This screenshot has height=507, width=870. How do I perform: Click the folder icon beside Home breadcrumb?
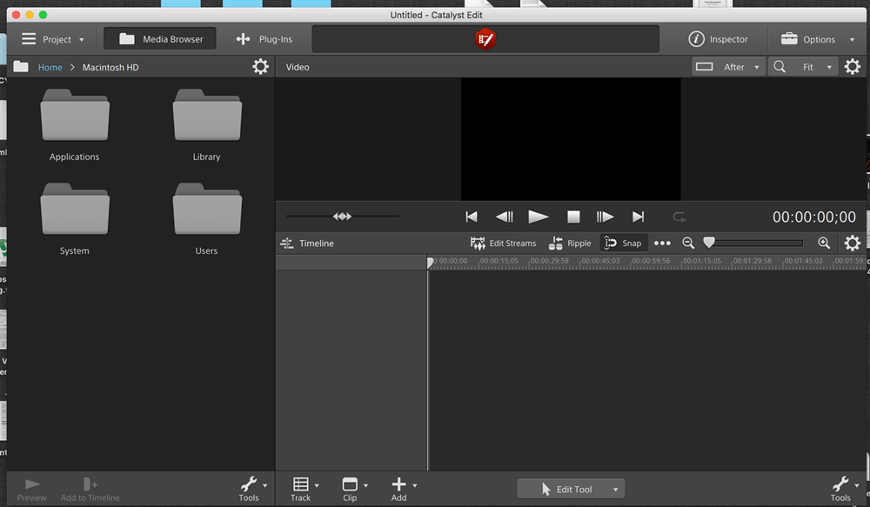[x=21, y=67]
